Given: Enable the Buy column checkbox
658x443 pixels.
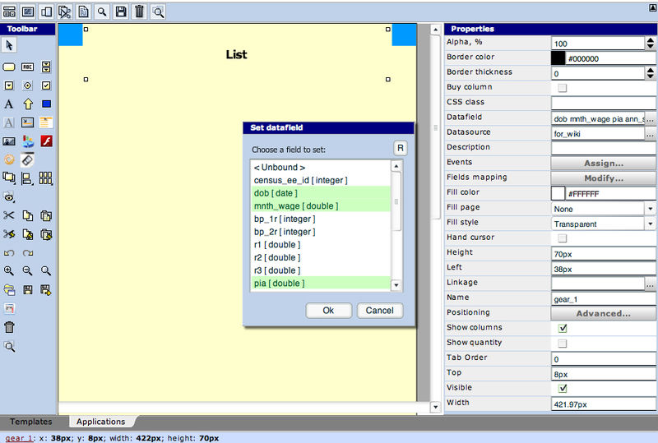Looking at the screenshot, I should [x=563, y=88].
